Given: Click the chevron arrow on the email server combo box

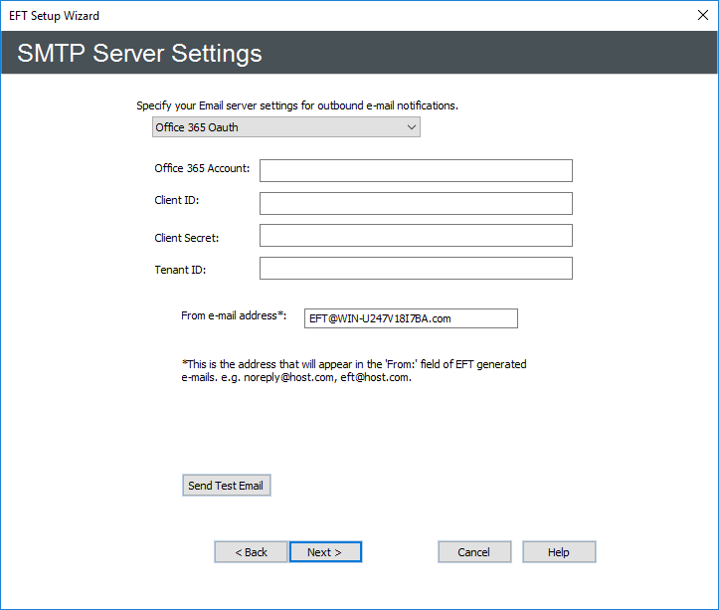Looking at the screenshot, I should pyautogui.click(x=411, y=127).
